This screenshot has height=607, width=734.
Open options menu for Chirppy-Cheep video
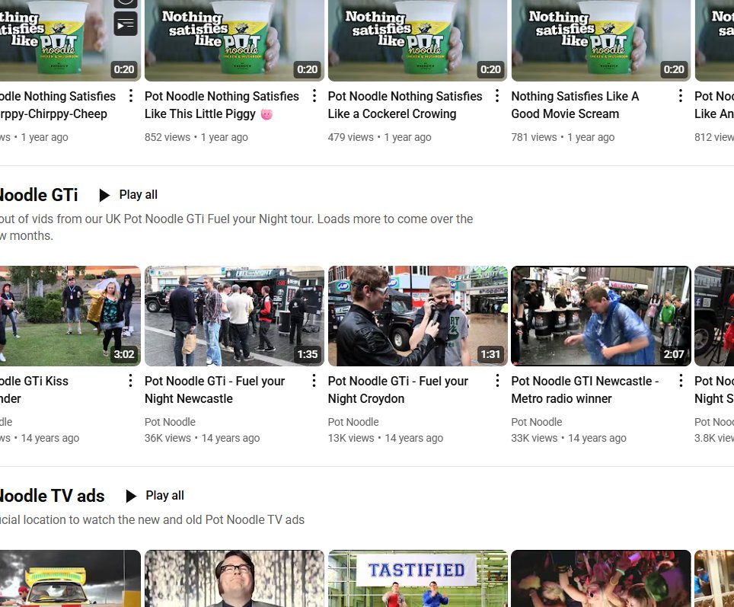coord(131,96)
